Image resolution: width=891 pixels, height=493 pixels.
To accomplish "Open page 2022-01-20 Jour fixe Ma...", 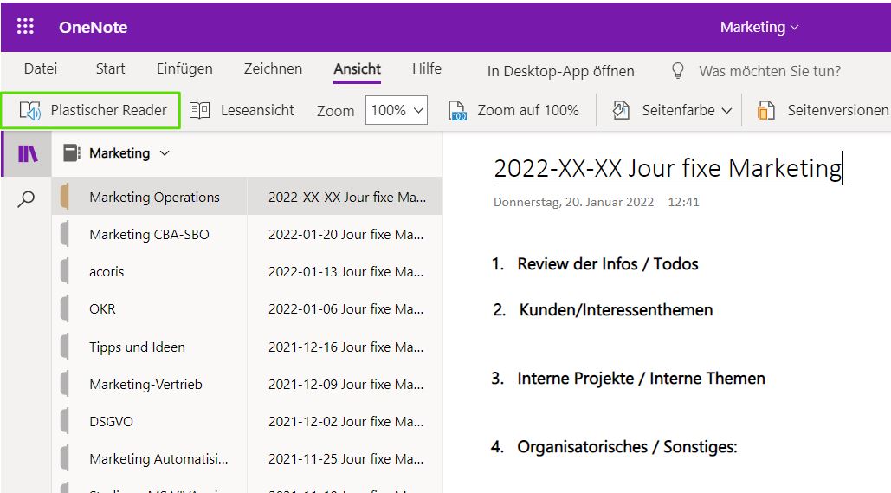I will 345,234.
